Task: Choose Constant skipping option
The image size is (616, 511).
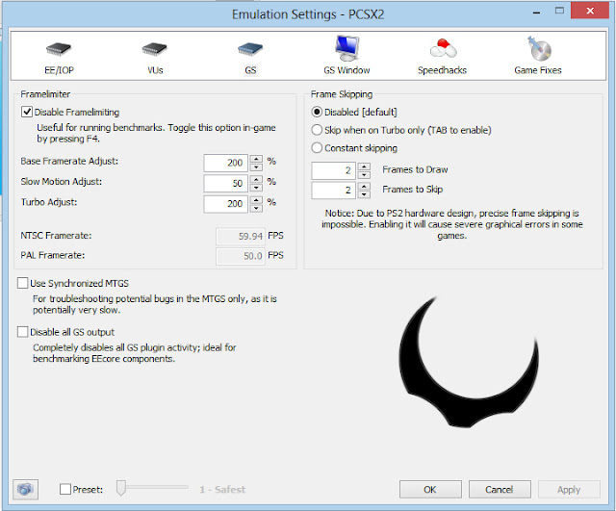Action: click(317, 148)
